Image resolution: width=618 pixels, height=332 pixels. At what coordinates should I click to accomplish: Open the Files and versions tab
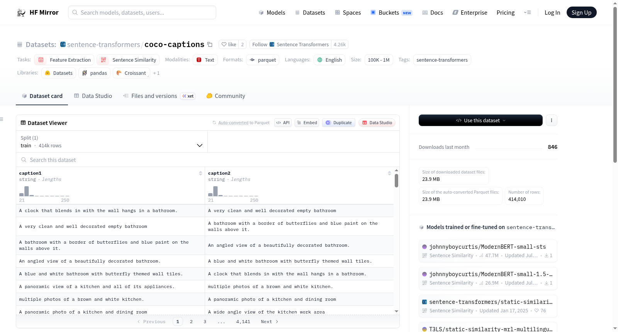pyautogui.click(x=159, y=96)
